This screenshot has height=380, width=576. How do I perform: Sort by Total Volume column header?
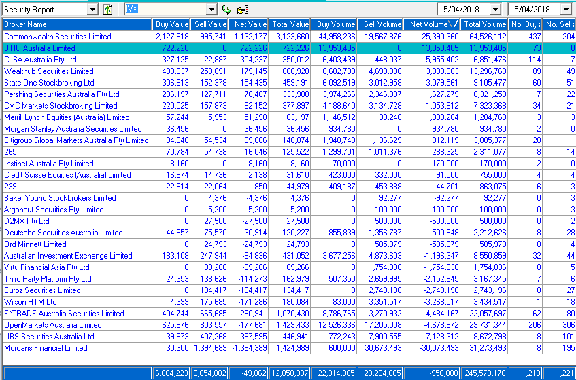click(x=484, y=24)
